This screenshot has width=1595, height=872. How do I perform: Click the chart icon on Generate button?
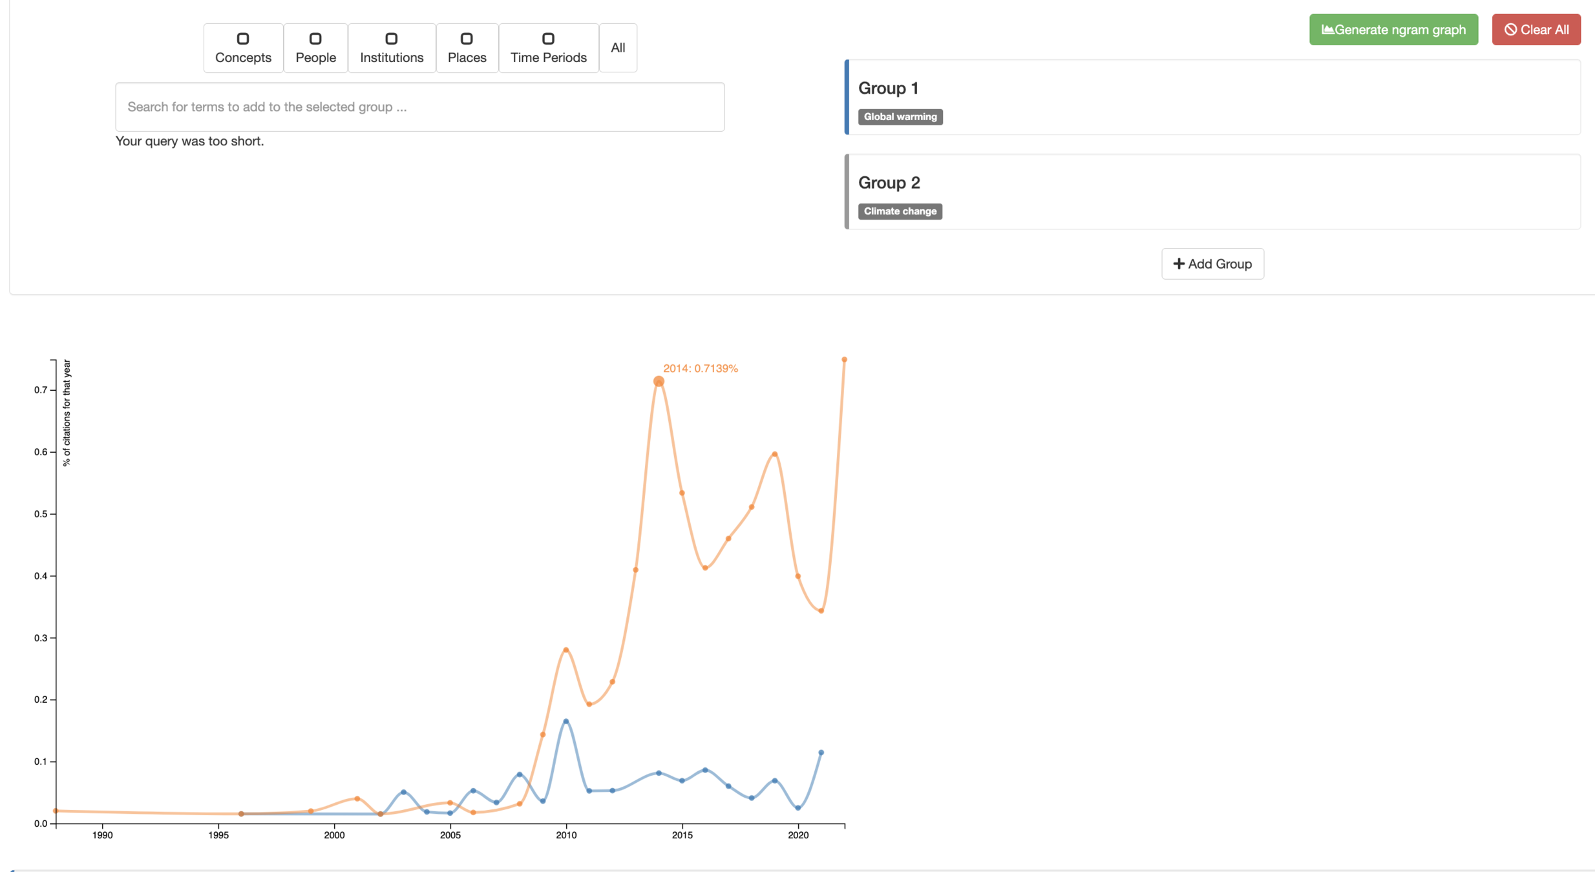pyautogui.click(x=1327, y=30)
